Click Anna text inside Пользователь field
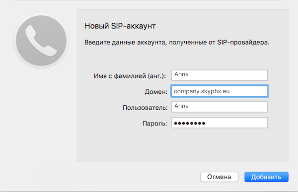The width and height of the screenshot is (298, 192). [x=181, y=106]
